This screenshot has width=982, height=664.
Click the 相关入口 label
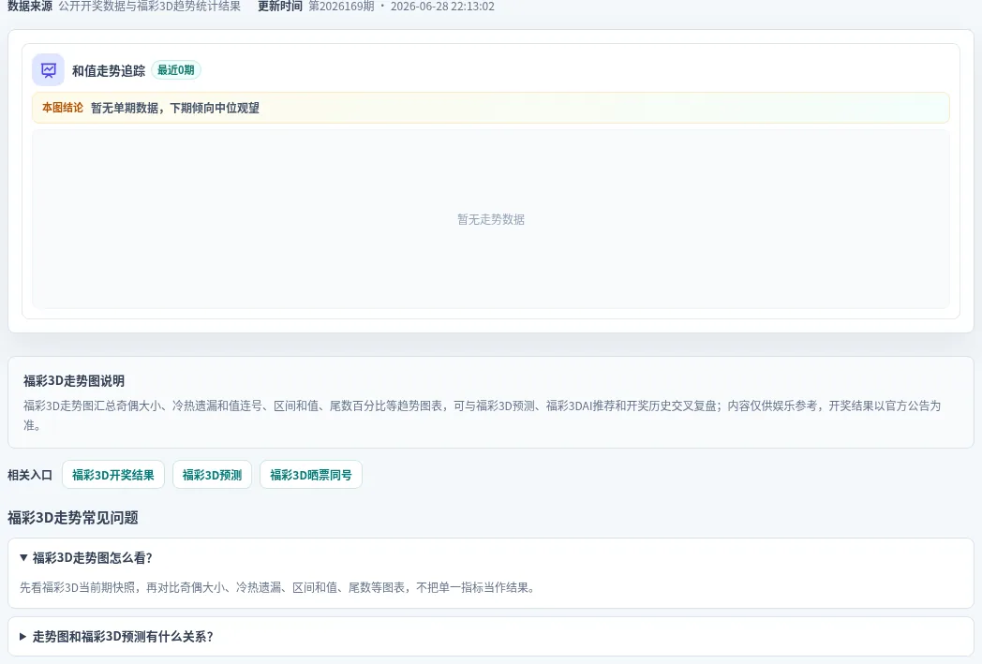(29, 475)
